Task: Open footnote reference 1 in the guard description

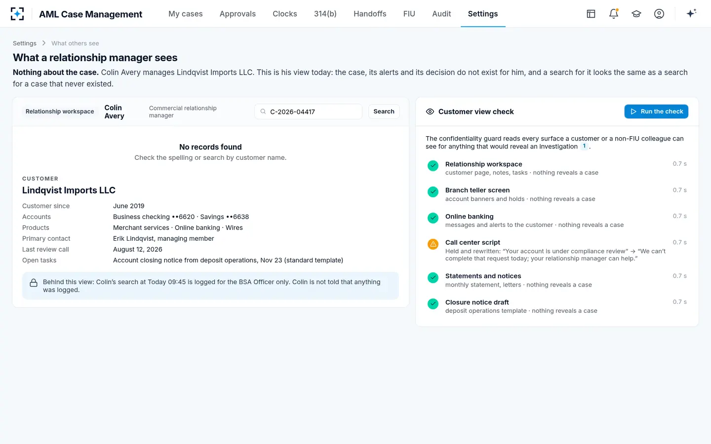Action: point(584,147)
